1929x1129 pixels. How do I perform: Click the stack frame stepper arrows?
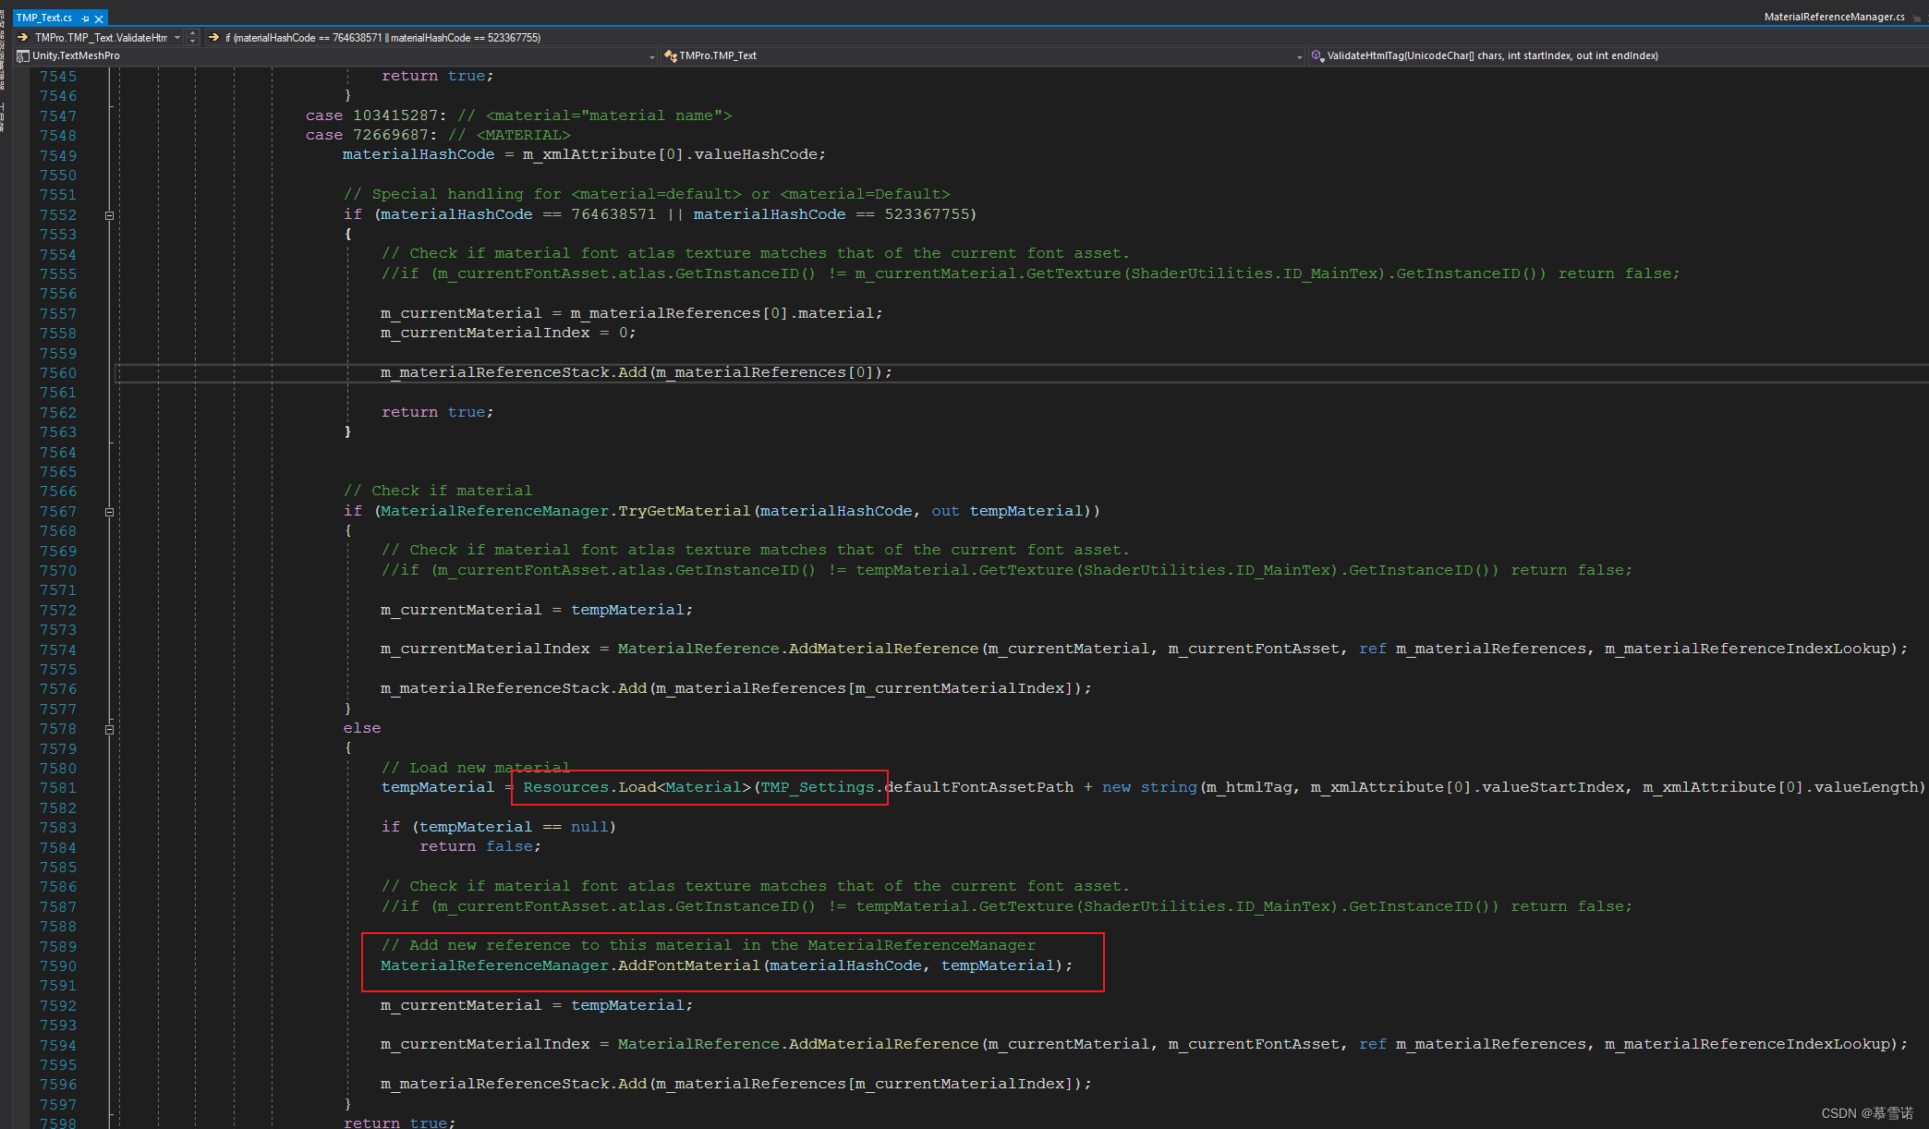tap(193, 37)
